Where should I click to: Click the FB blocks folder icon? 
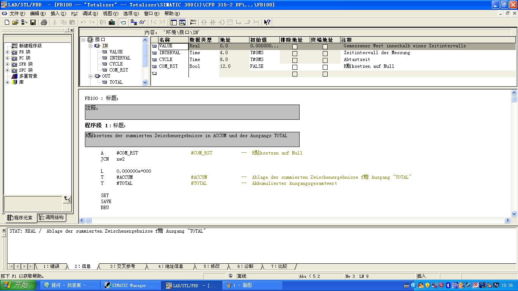click(15, 52)
